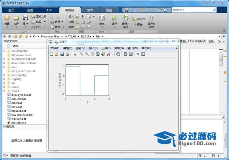Expand the AliWorkbenchData folder
This screenshot has width=229, height=160.
(x=4, y=63)
